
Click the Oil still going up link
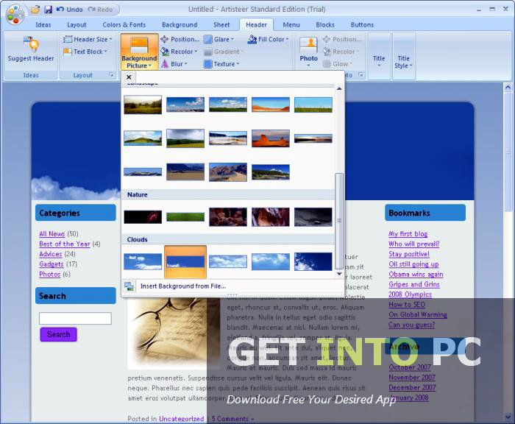pyautogui.click(x=413, y=264)
